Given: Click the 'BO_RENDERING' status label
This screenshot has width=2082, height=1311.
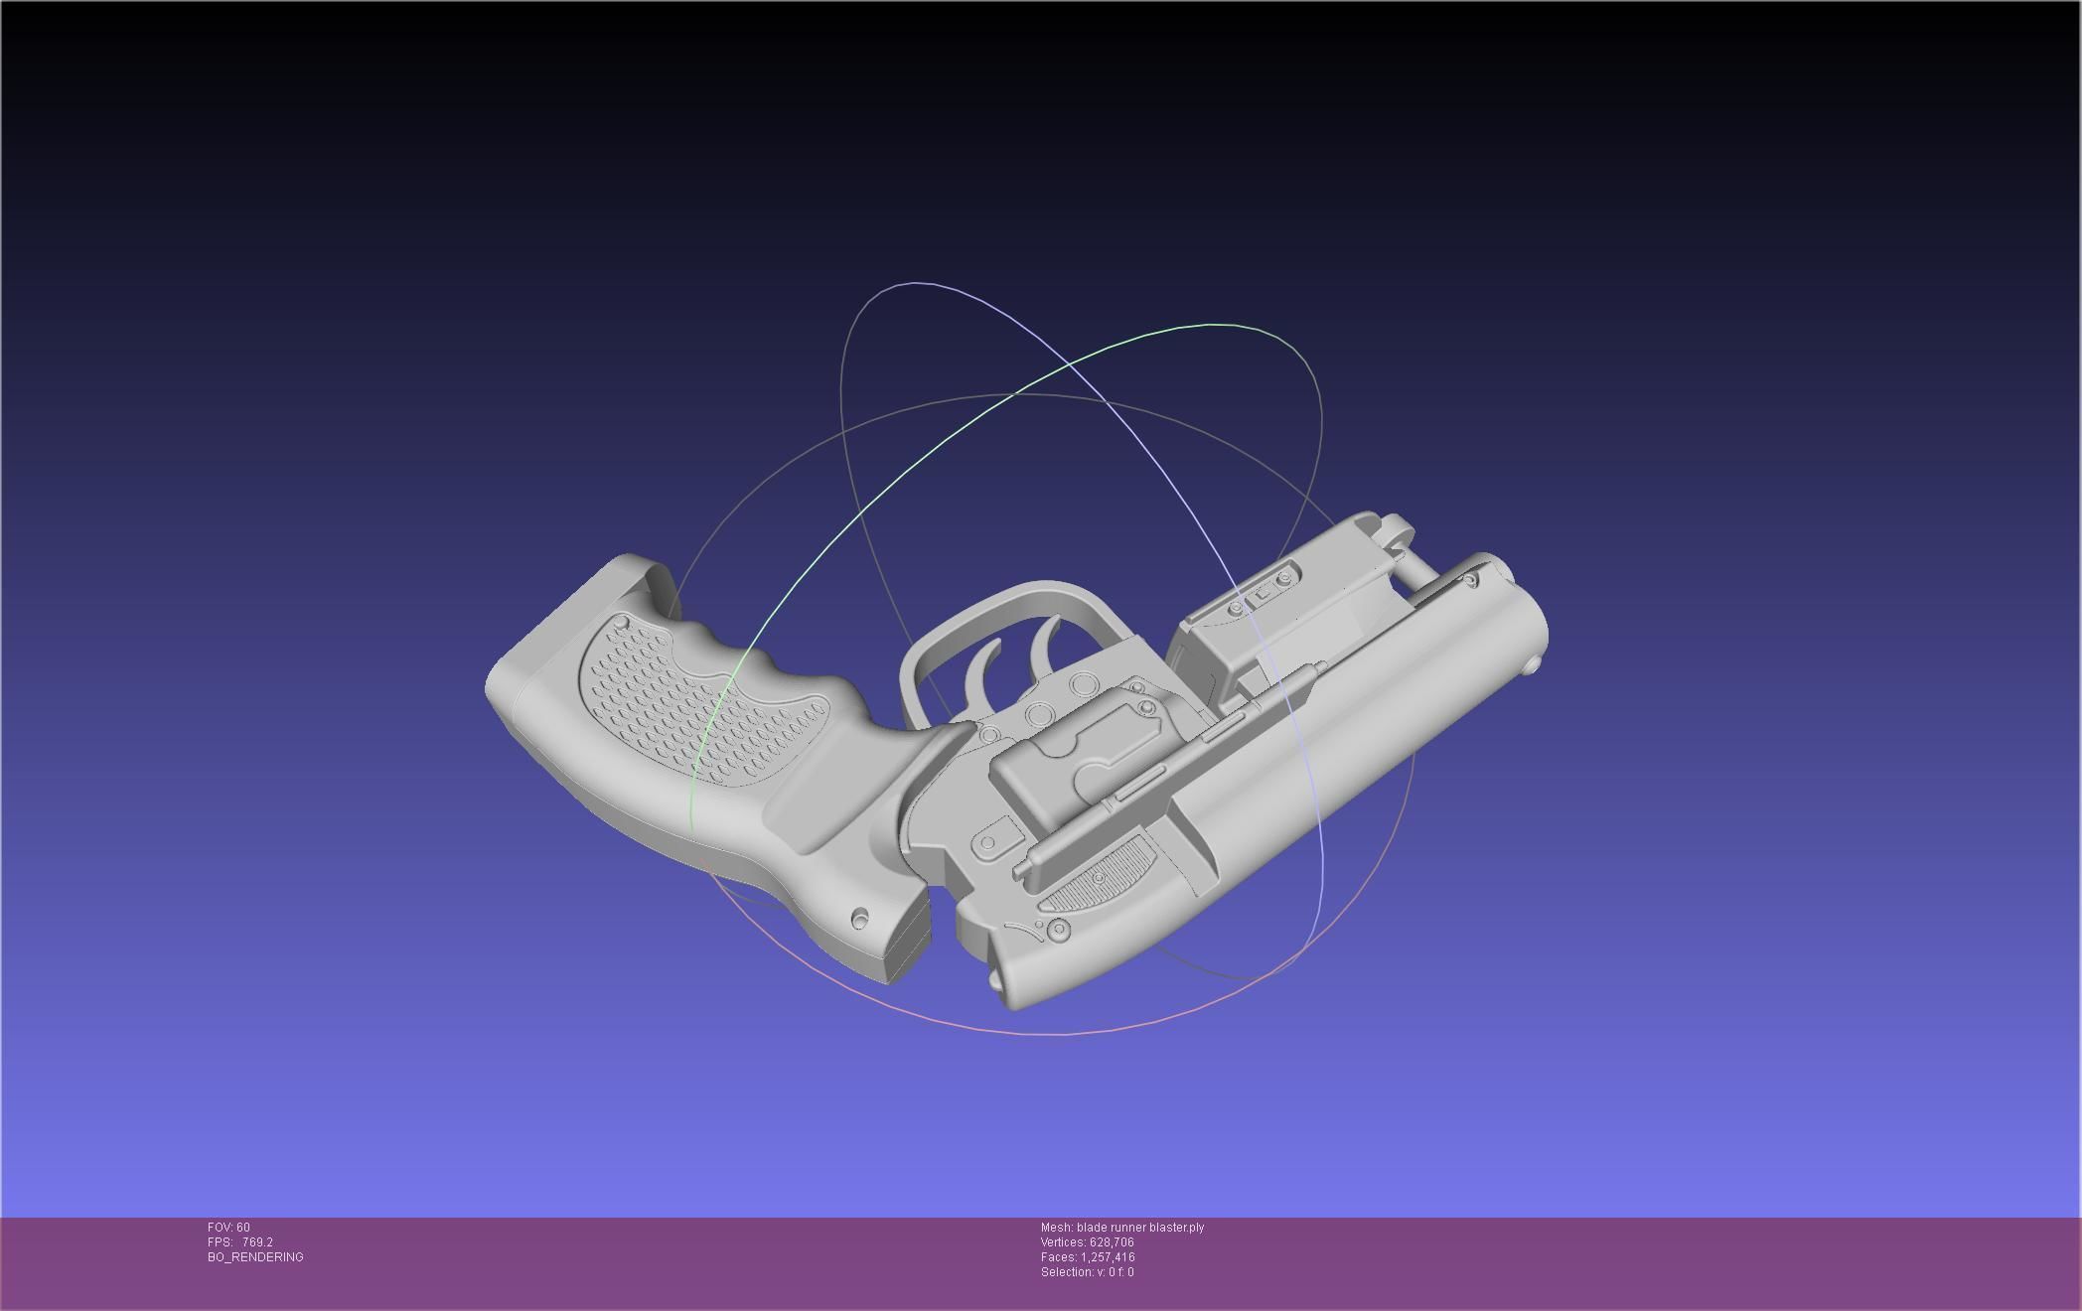Looking at the screenshot, I should tap(255, 1257).
